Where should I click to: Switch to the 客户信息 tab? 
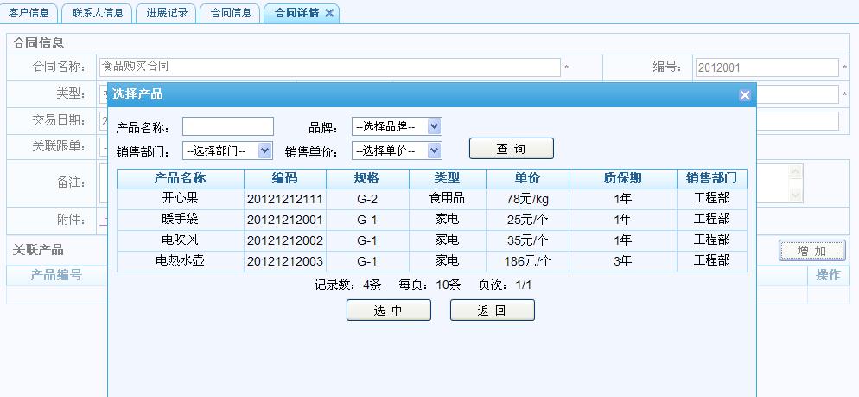(x=29, y=13)
